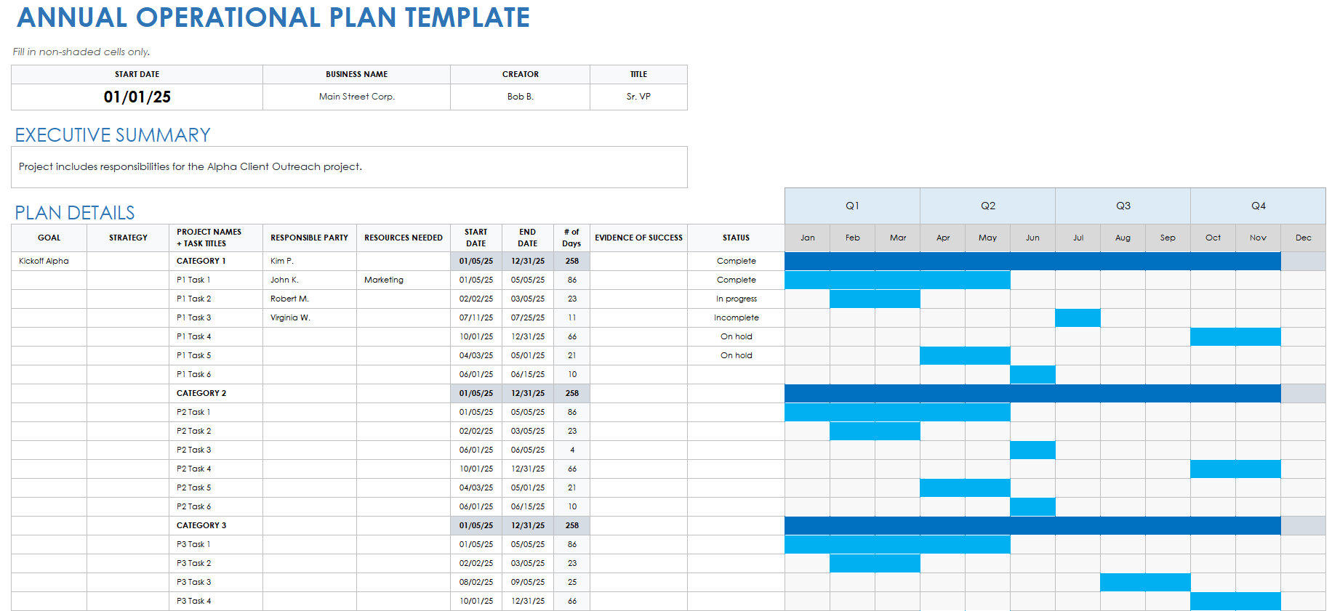Image resolution: width=1332 pixels, height=611 pixels.
Task: Click the RESOURCES NEEDED column header
Action: (404, 238)
